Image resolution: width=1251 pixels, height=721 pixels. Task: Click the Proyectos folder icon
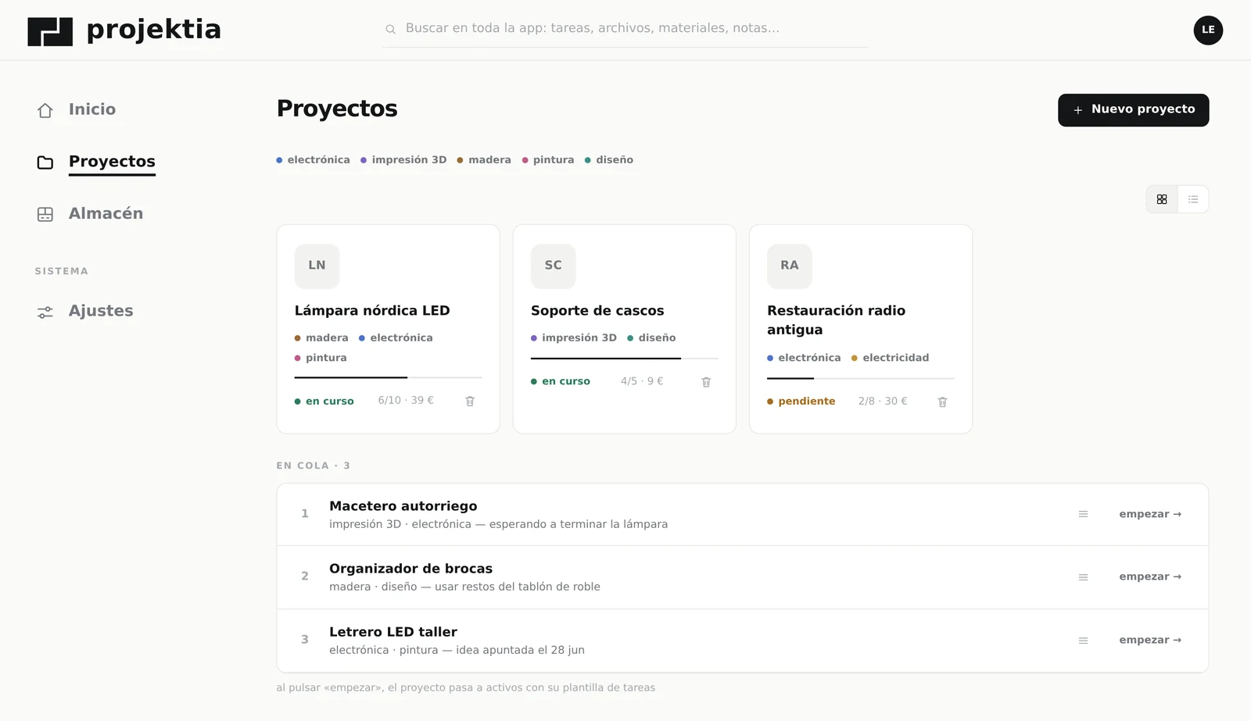coord(45,162)
